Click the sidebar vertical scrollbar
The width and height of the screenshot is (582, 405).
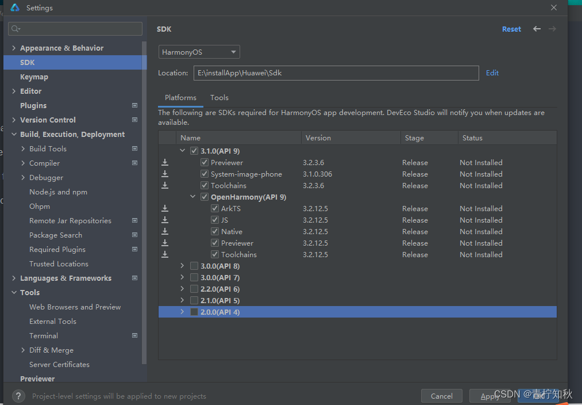pyautogui.click(x=144, y=202)
